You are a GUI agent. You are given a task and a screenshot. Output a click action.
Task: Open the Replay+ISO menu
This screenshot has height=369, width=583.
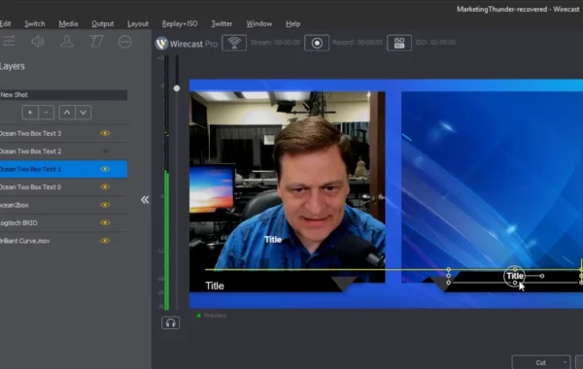pos(180,23)
